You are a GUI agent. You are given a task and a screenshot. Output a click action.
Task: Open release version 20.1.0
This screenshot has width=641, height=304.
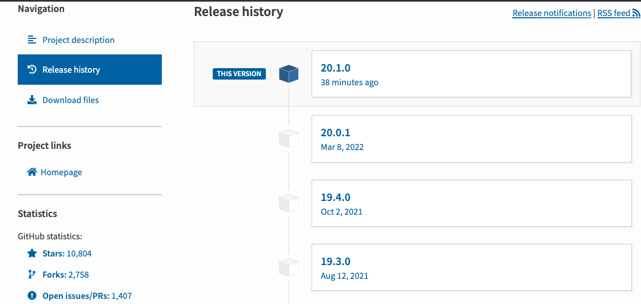click(x=471, y=74)
